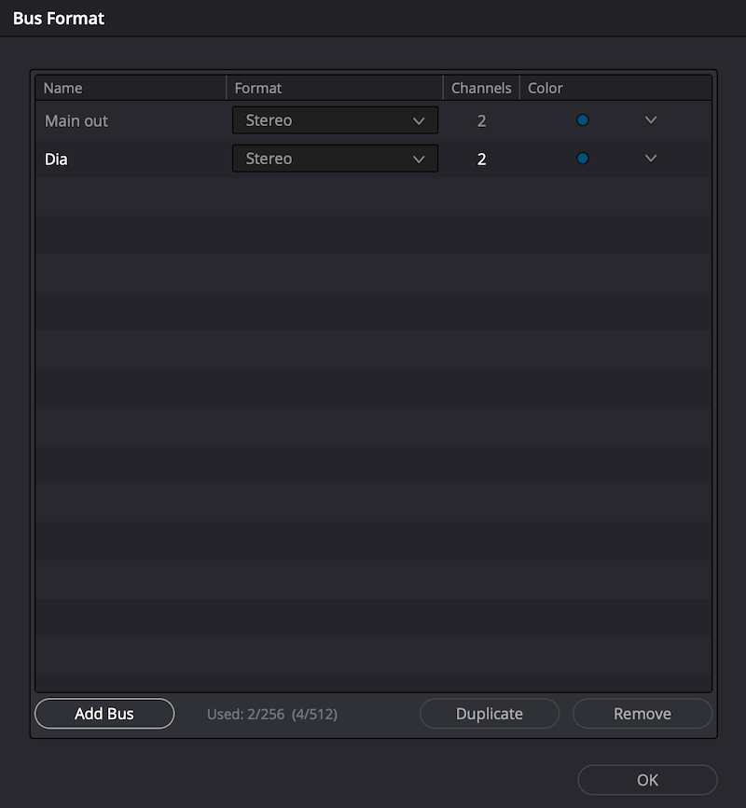Click the Name column header
This screenshot has width=746, height=808.
pos(63,88)
